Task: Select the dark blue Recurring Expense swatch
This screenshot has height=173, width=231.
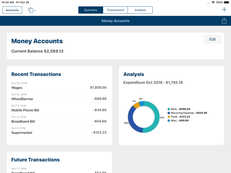Action: click(x=169, y=113)
